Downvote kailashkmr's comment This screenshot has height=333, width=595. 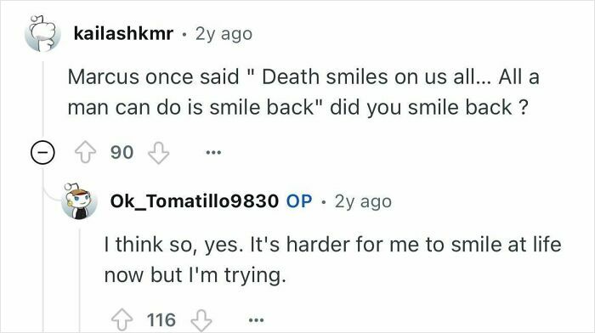click(158, 152)
